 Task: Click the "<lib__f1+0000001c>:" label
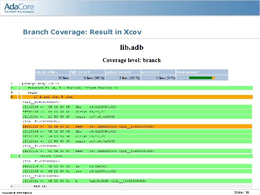tap(41, 102)
